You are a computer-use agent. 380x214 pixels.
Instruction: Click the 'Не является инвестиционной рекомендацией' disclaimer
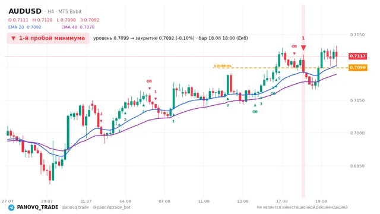pyautogui.click(x=302, y=207)
